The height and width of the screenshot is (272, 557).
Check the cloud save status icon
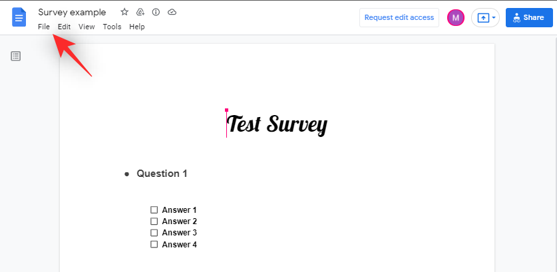[x=172, y=12]
